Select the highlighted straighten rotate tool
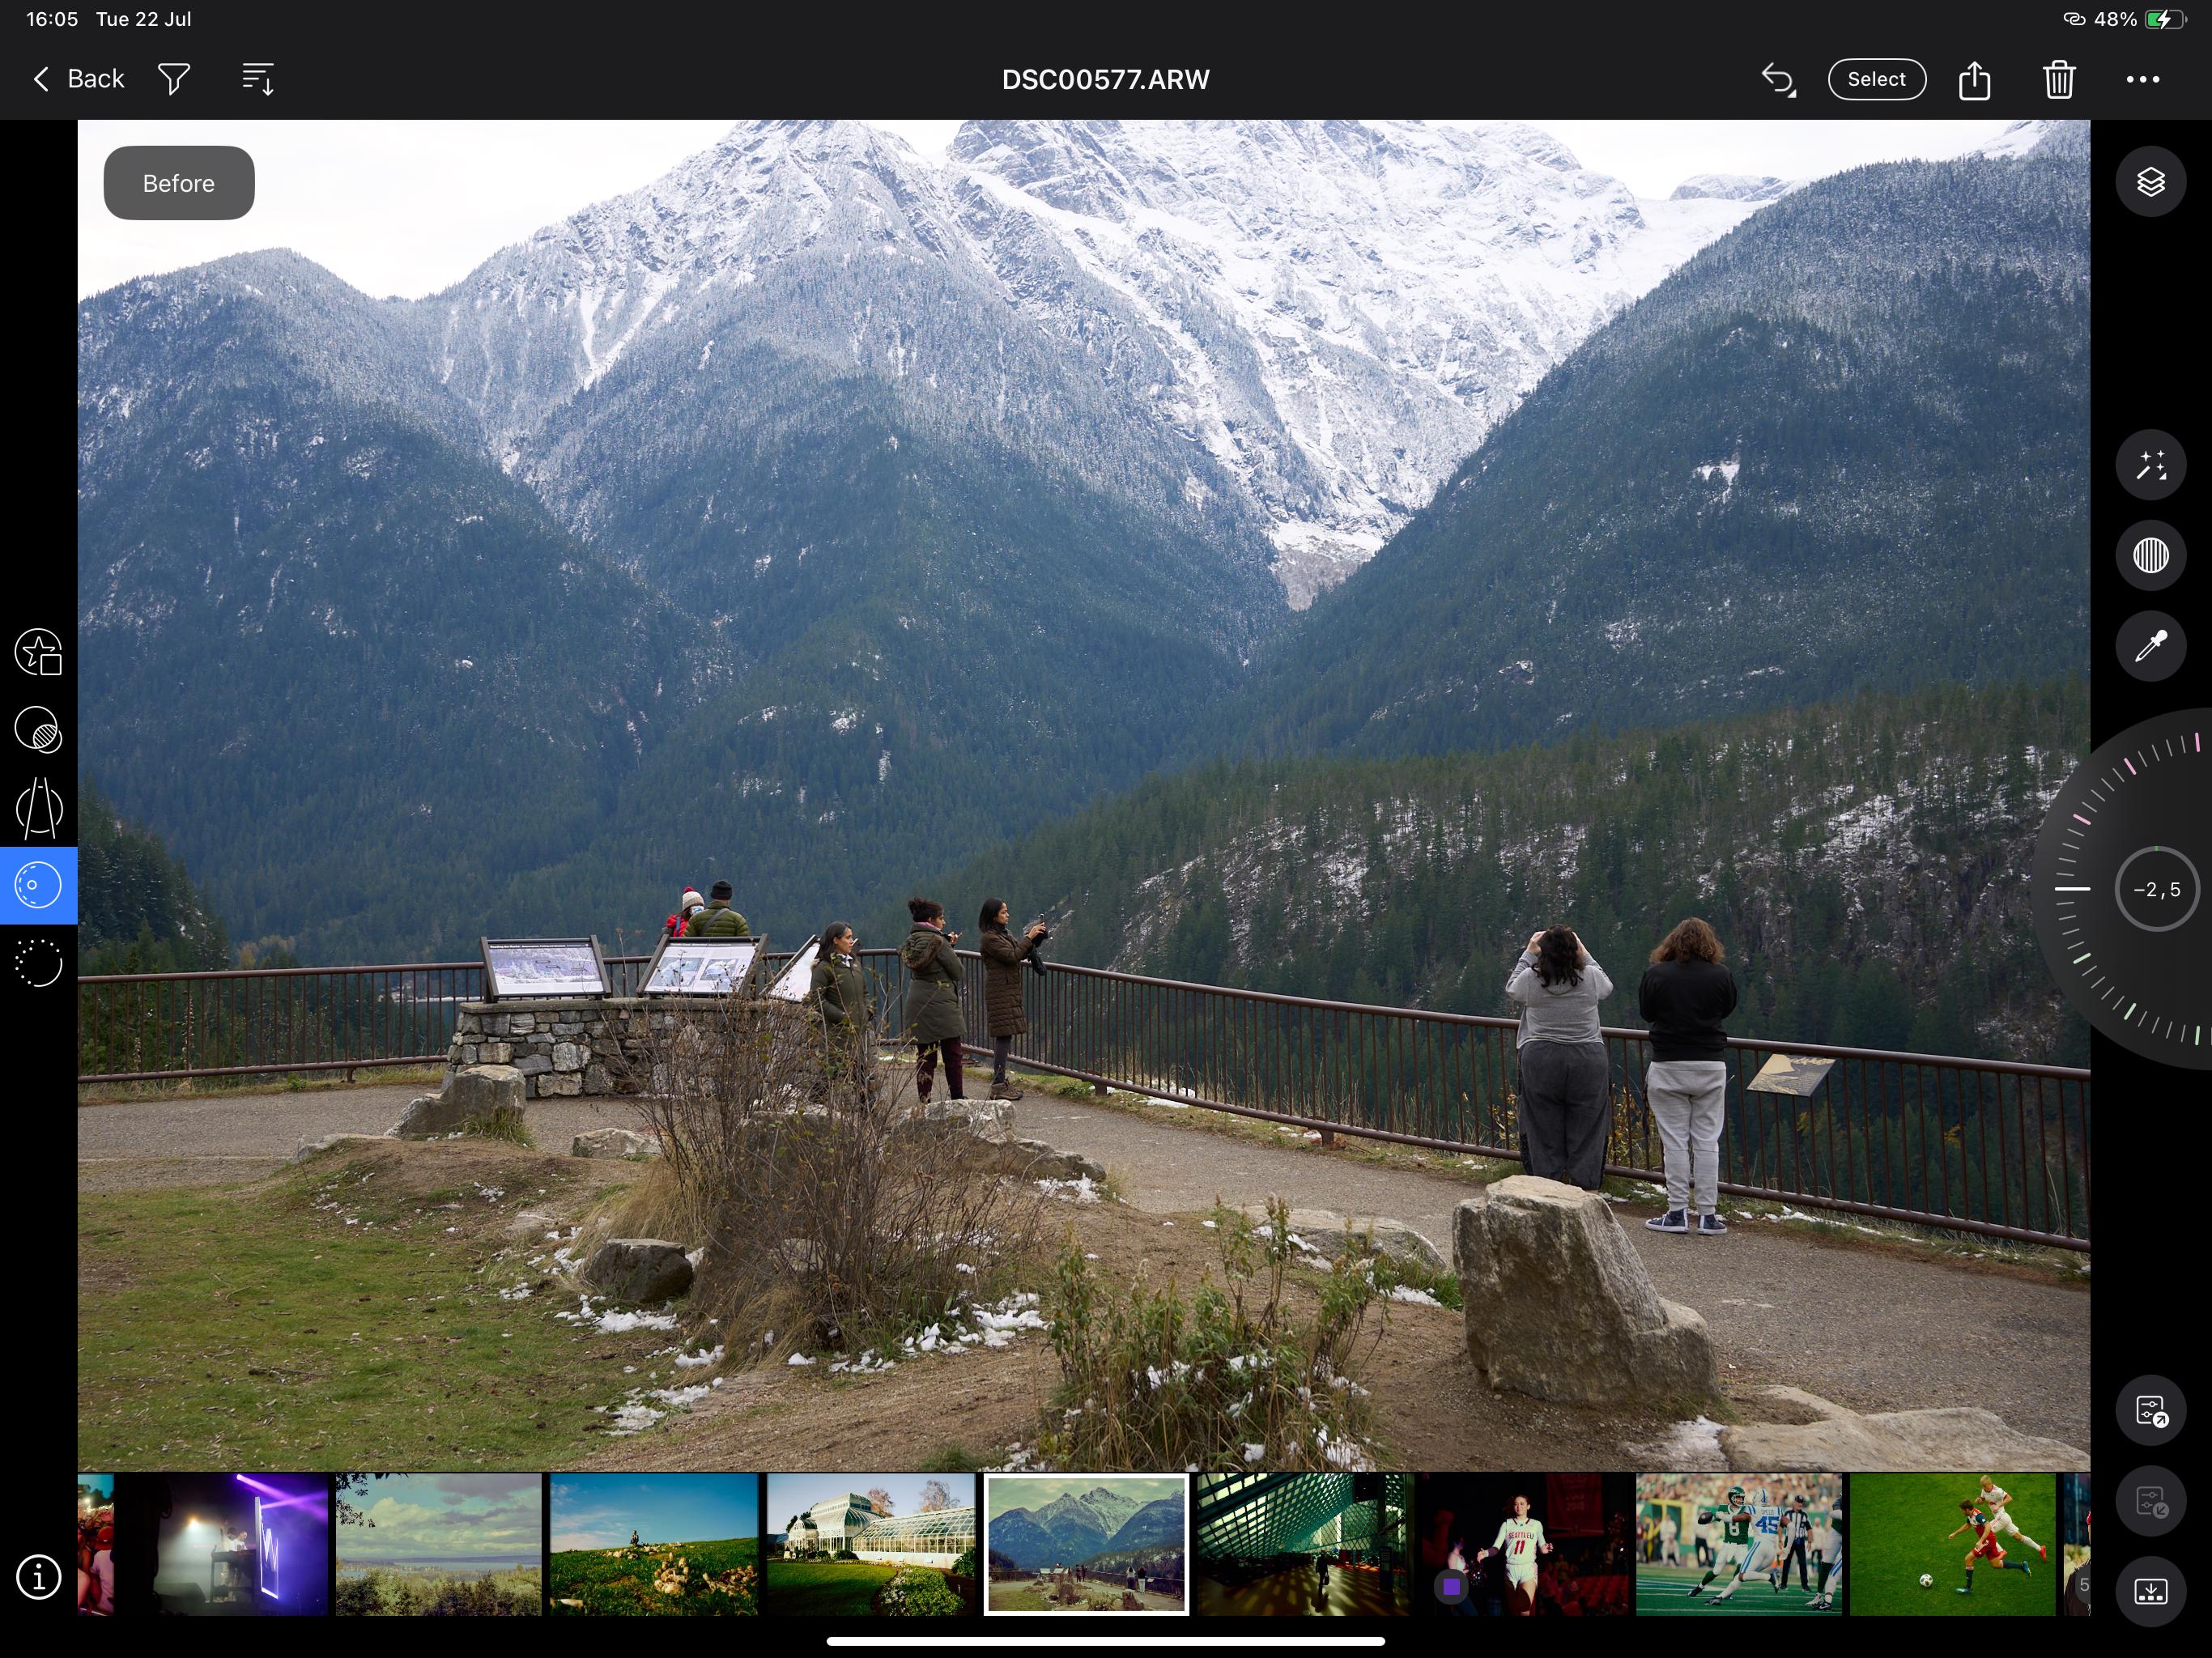The height and width of the screenshot is (1658, 2212). 39,885
